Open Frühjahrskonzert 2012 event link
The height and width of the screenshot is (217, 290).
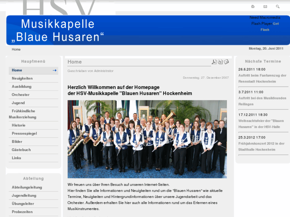click(x=261, y=147)
